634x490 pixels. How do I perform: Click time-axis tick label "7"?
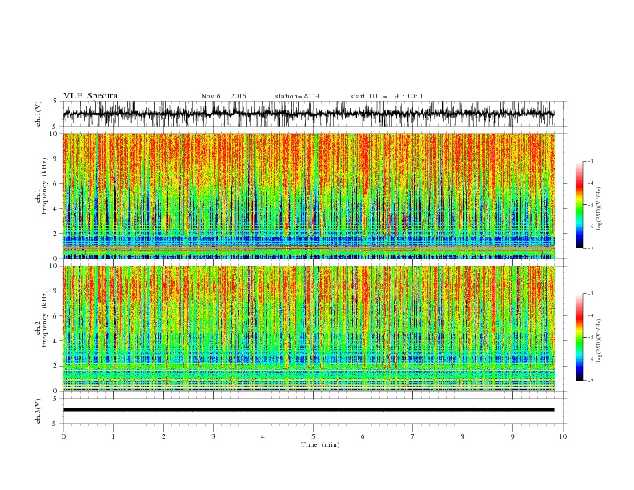coord(413,436)
